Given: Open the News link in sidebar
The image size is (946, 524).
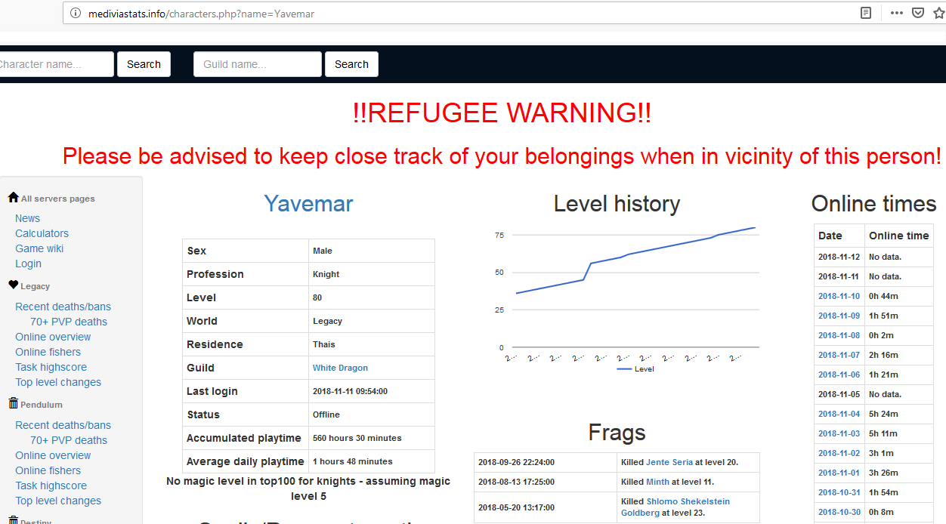Looking at the screenshot, I should (x=27, y=218).
